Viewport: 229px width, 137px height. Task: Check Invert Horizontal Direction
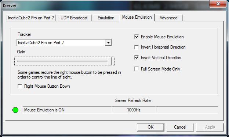[137, 47]
